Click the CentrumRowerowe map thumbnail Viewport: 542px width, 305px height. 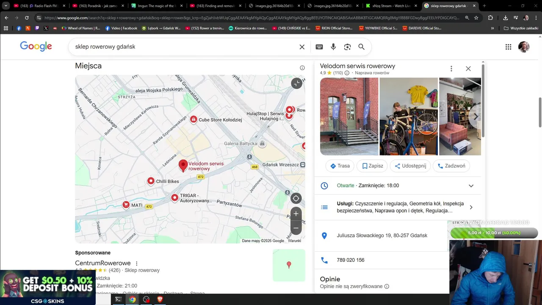click(x=289, y=265)
